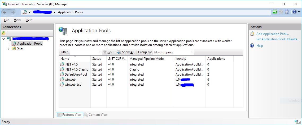Viewport: 302px width, 125px height.
Task: Sort by the Name column header
Action: click(x=75, y=59)
